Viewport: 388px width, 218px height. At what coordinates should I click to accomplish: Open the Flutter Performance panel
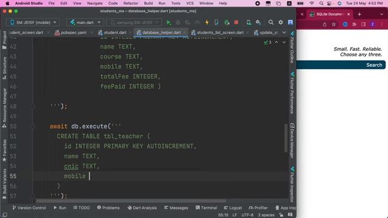292,93
